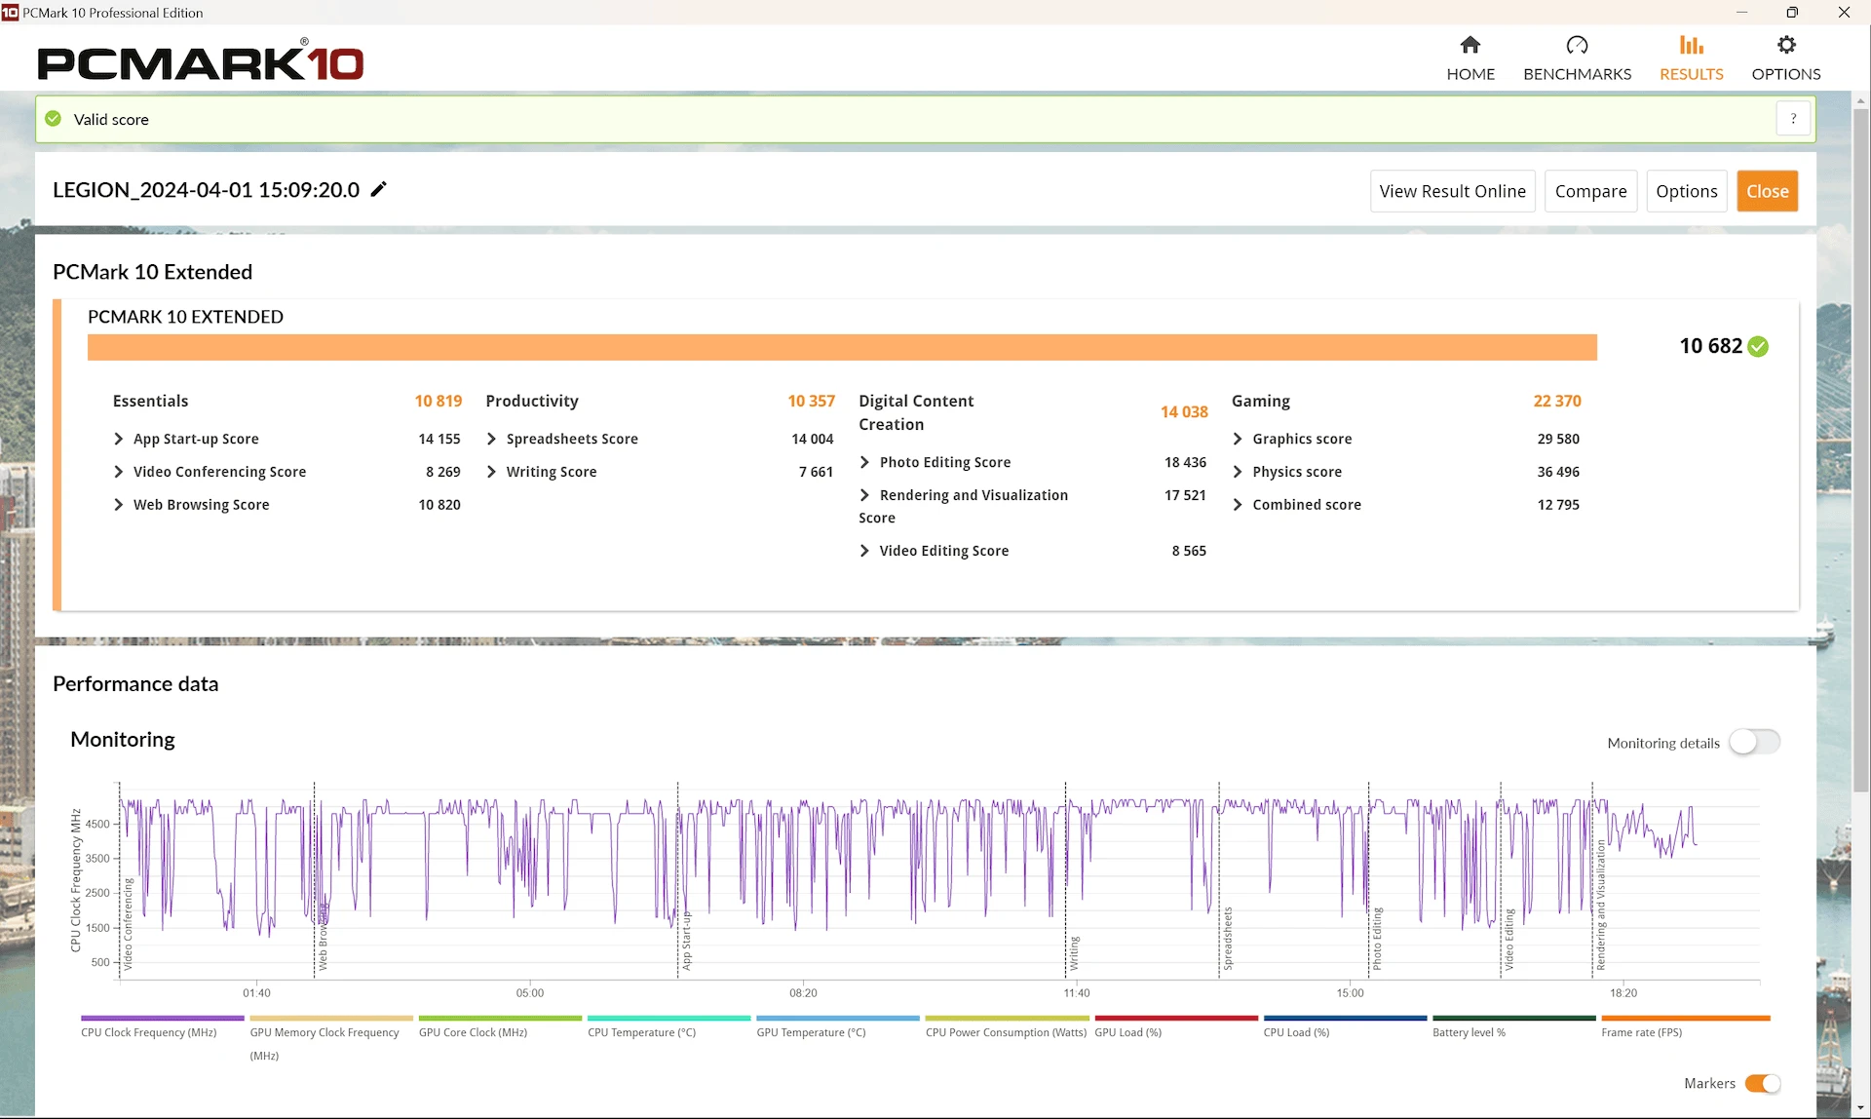Viewport: 1871px width, 1119px height.
Task: Open the OPTIONS tab
Action: [1785, 58]
